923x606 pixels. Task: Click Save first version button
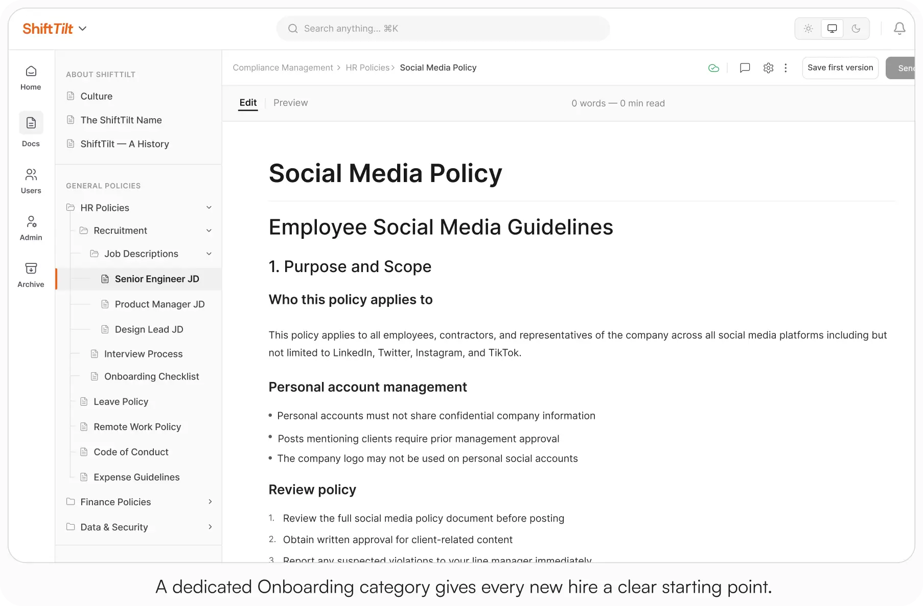(x=840, y=68)
